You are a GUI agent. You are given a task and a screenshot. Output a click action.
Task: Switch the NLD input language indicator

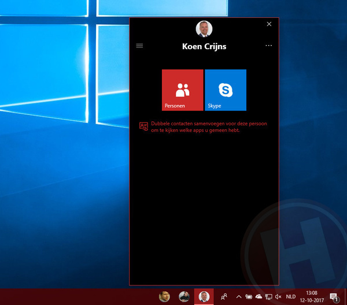pos(291,296)
